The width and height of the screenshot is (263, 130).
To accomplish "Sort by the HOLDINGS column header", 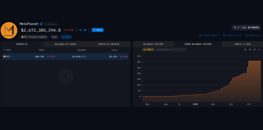I will click(x=82, y=50).
